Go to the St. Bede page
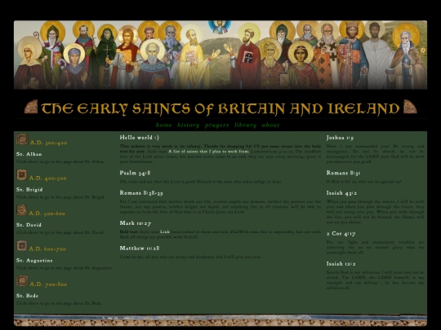 click(27, 296)
